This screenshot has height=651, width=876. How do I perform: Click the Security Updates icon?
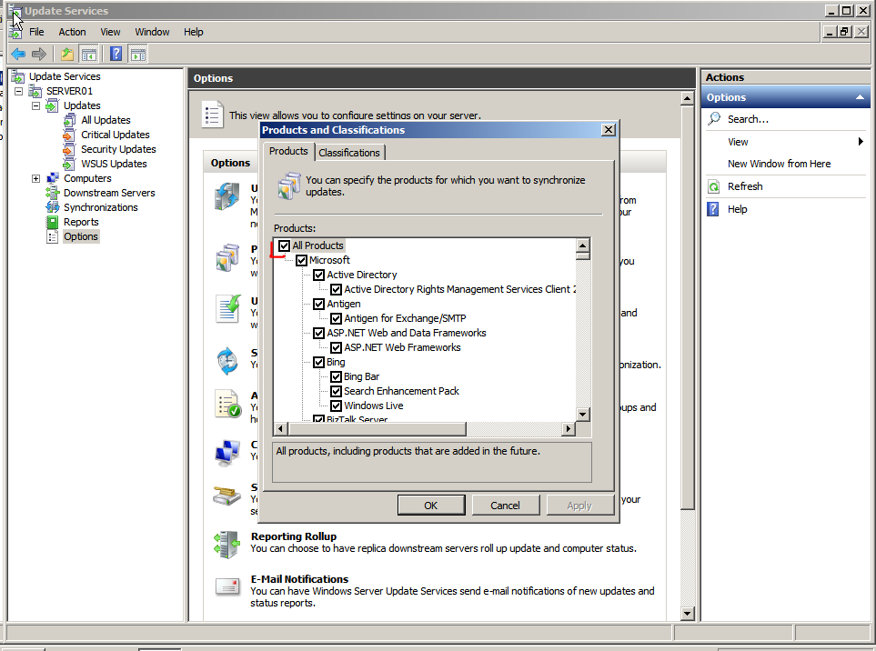click(x=70, y=149)
